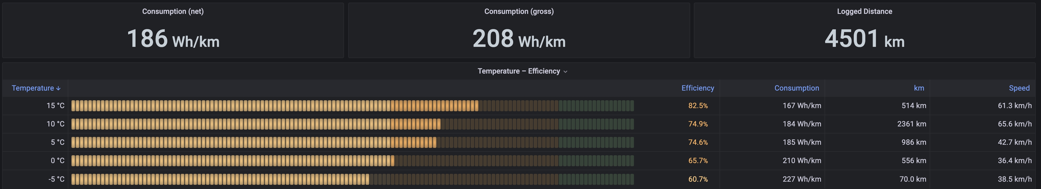The height and width of the screenshot is (189, 1041).
Task: Click the 4501 km logged distance value
Action: click(865, 39)
